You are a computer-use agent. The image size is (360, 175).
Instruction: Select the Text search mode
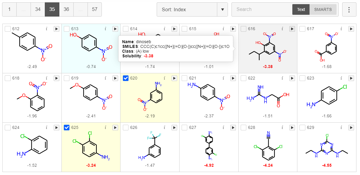(301, 9)
